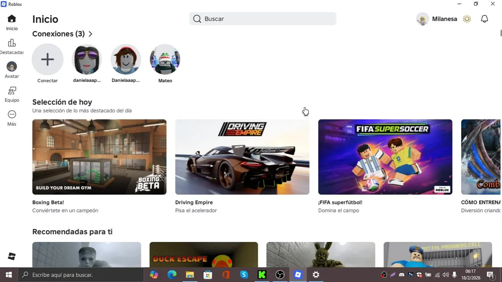
Task: Open the Driving Empire game thumbnail
Action: 242,157
